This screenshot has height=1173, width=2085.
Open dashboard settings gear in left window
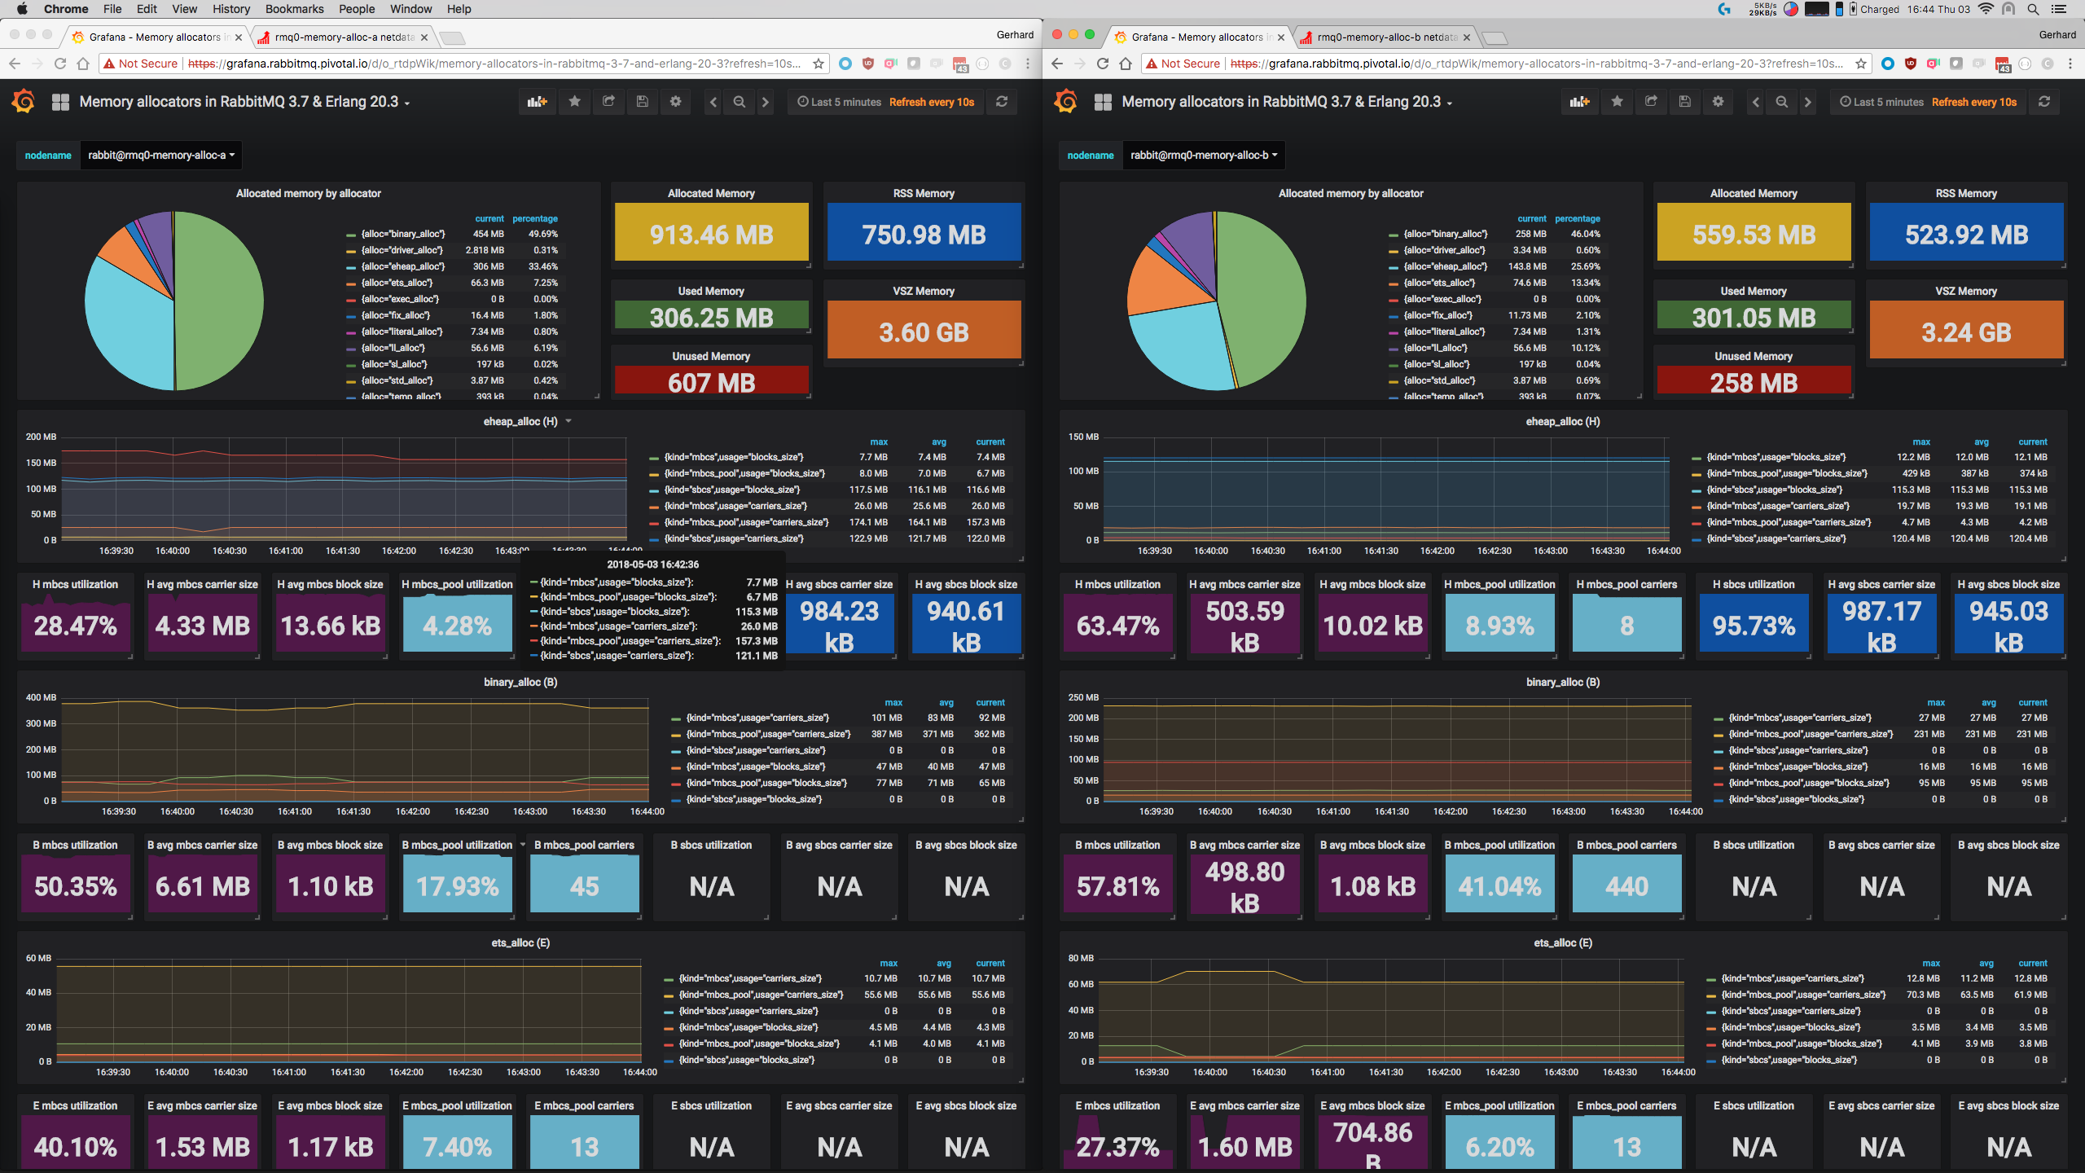(x=675, y=102)
